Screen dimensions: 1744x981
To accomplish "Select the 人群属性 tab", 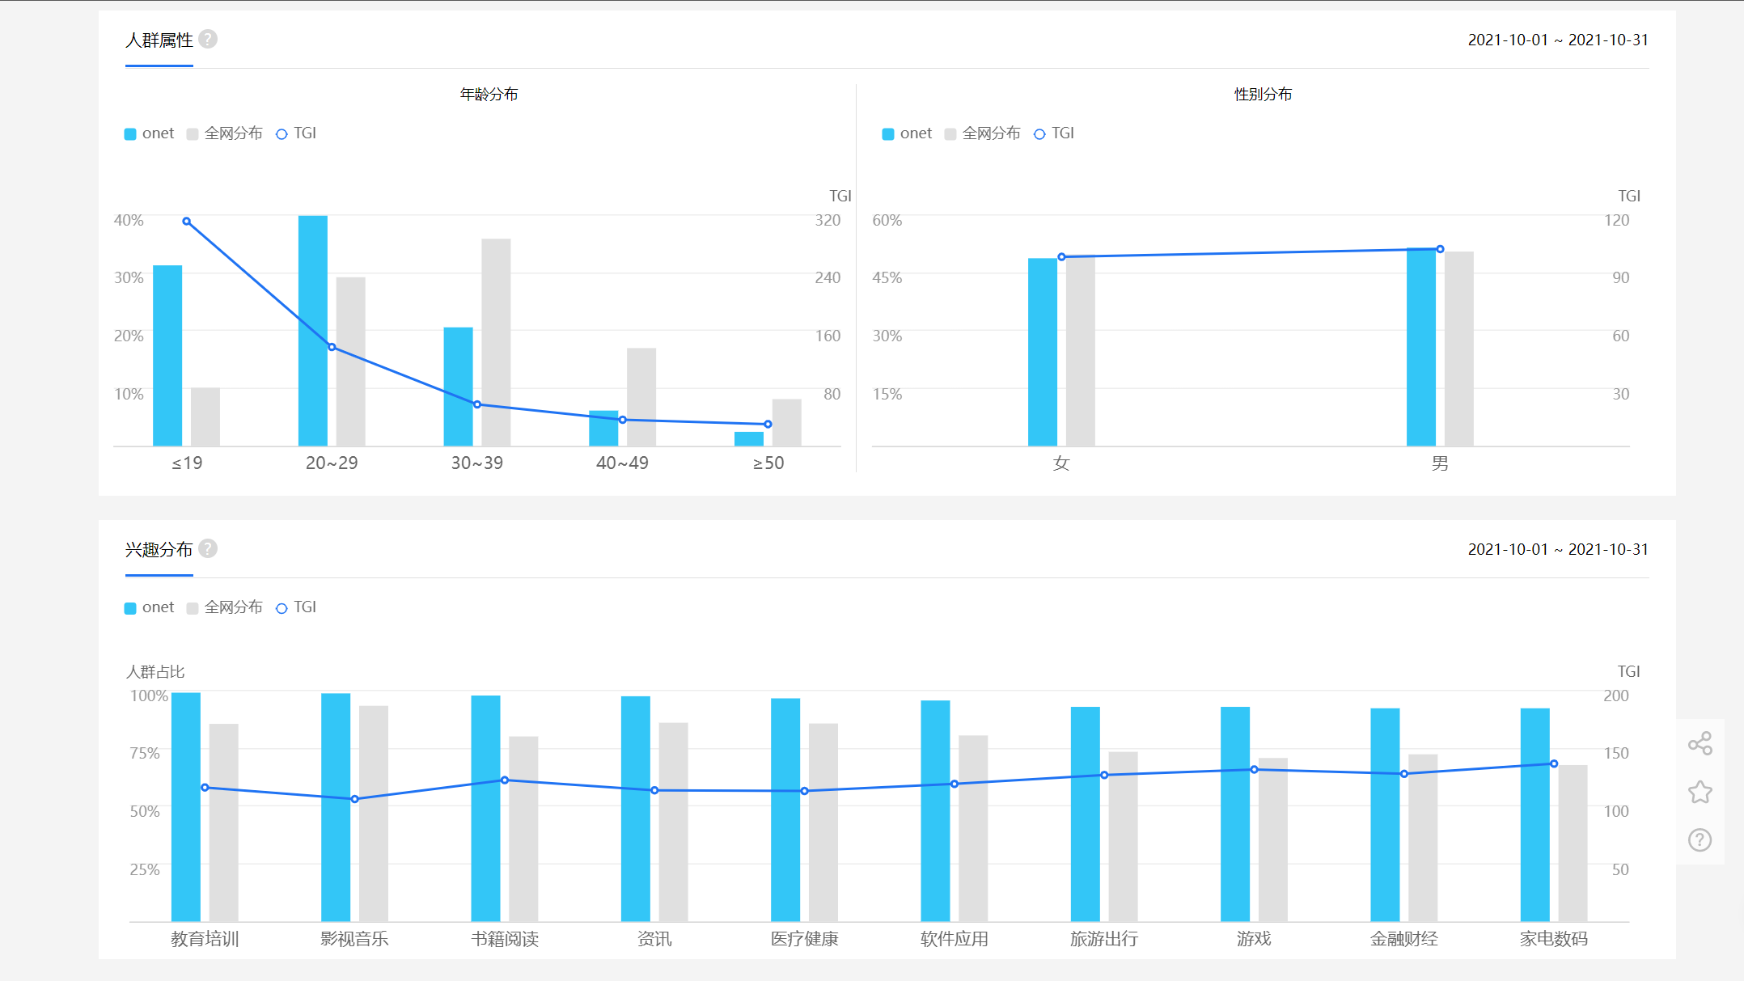I will (159, 40).
